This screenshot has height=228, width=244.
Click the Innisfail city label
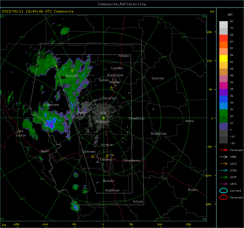[x=109, y=98]
